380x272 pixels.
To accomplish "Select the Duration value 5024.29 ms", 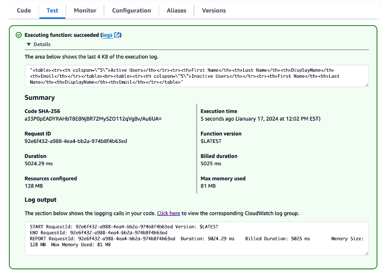I will coord(39,163).
